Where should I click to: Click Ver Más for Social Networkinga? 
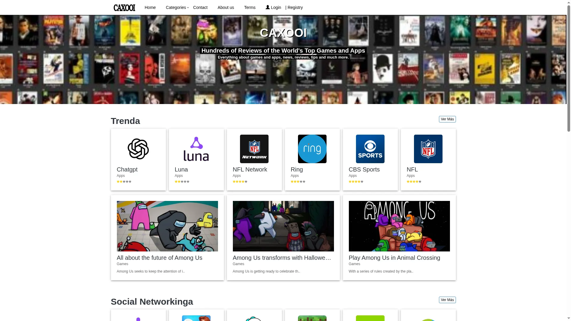coord(447,300)
